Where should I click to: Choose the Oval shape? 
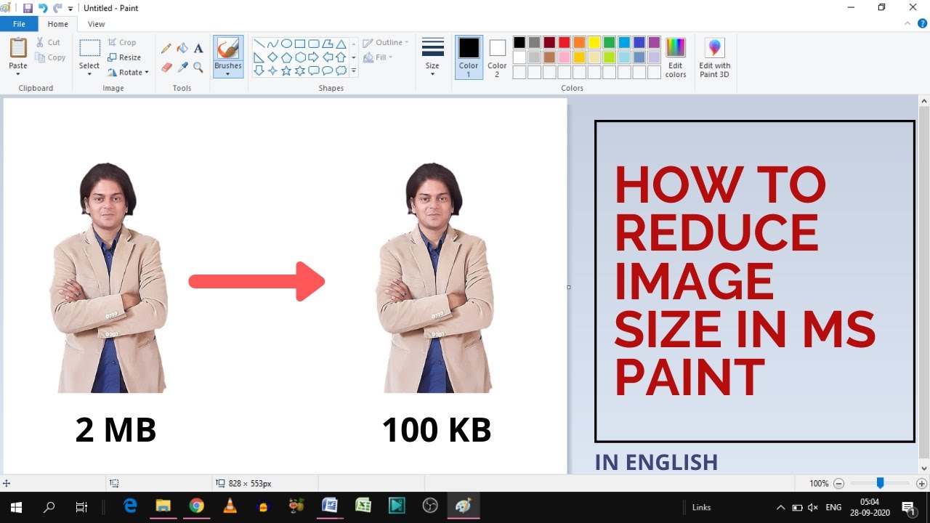point(286,44)
